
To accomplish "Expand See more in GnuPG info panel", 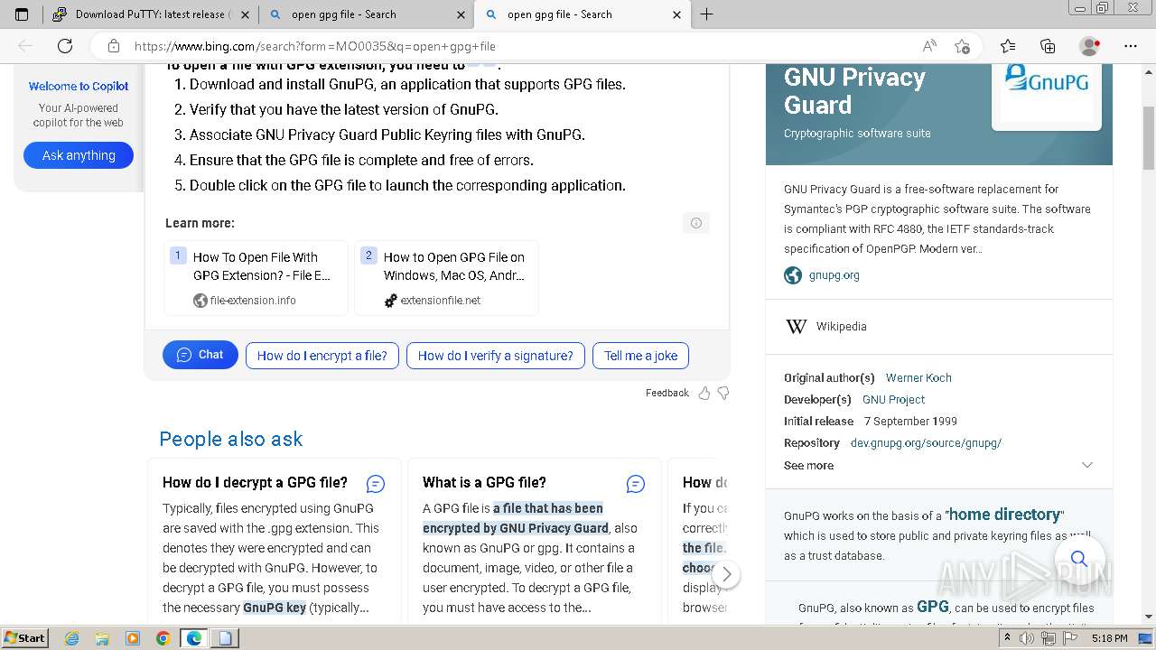I will (938, 465).
